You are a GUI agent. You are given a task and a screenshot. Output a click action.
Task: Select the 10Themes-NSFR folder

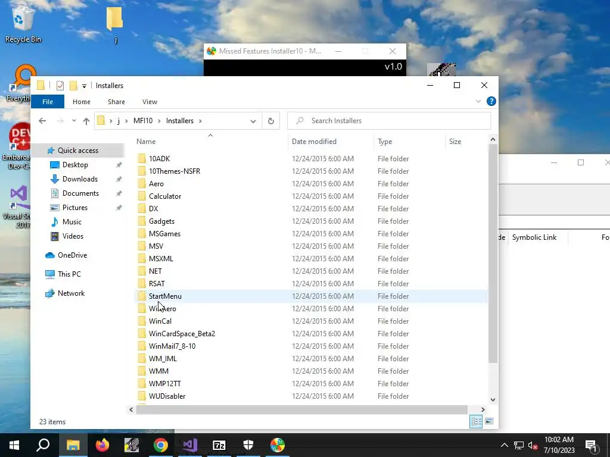(x=175, y=171)
